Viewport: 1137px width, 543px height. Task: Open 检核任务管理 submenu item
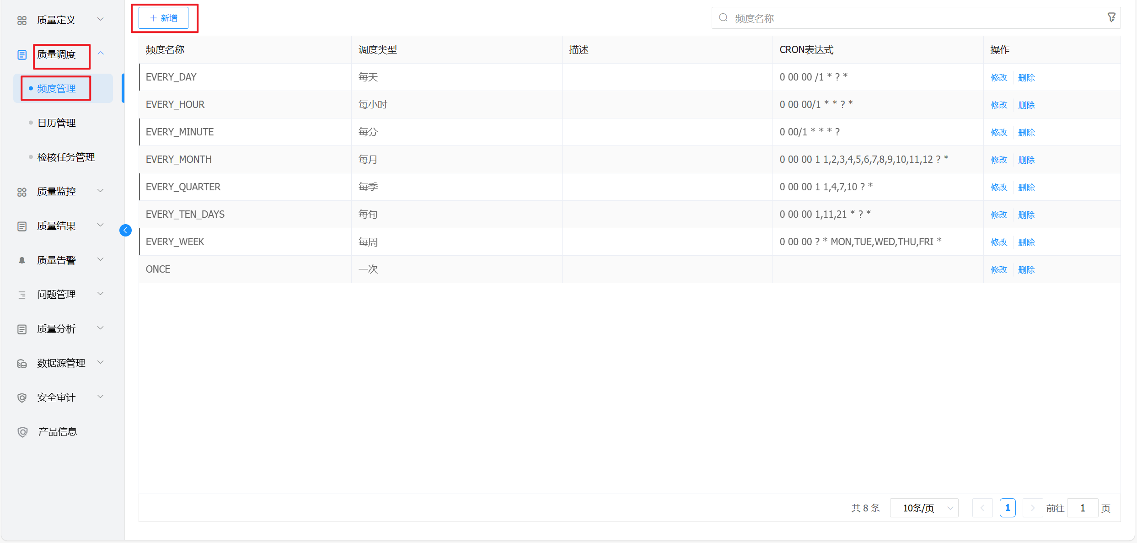[x=66, y=157]
